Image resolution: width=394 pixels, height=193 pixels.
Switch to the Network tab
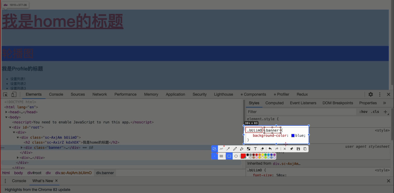(100, 94)
